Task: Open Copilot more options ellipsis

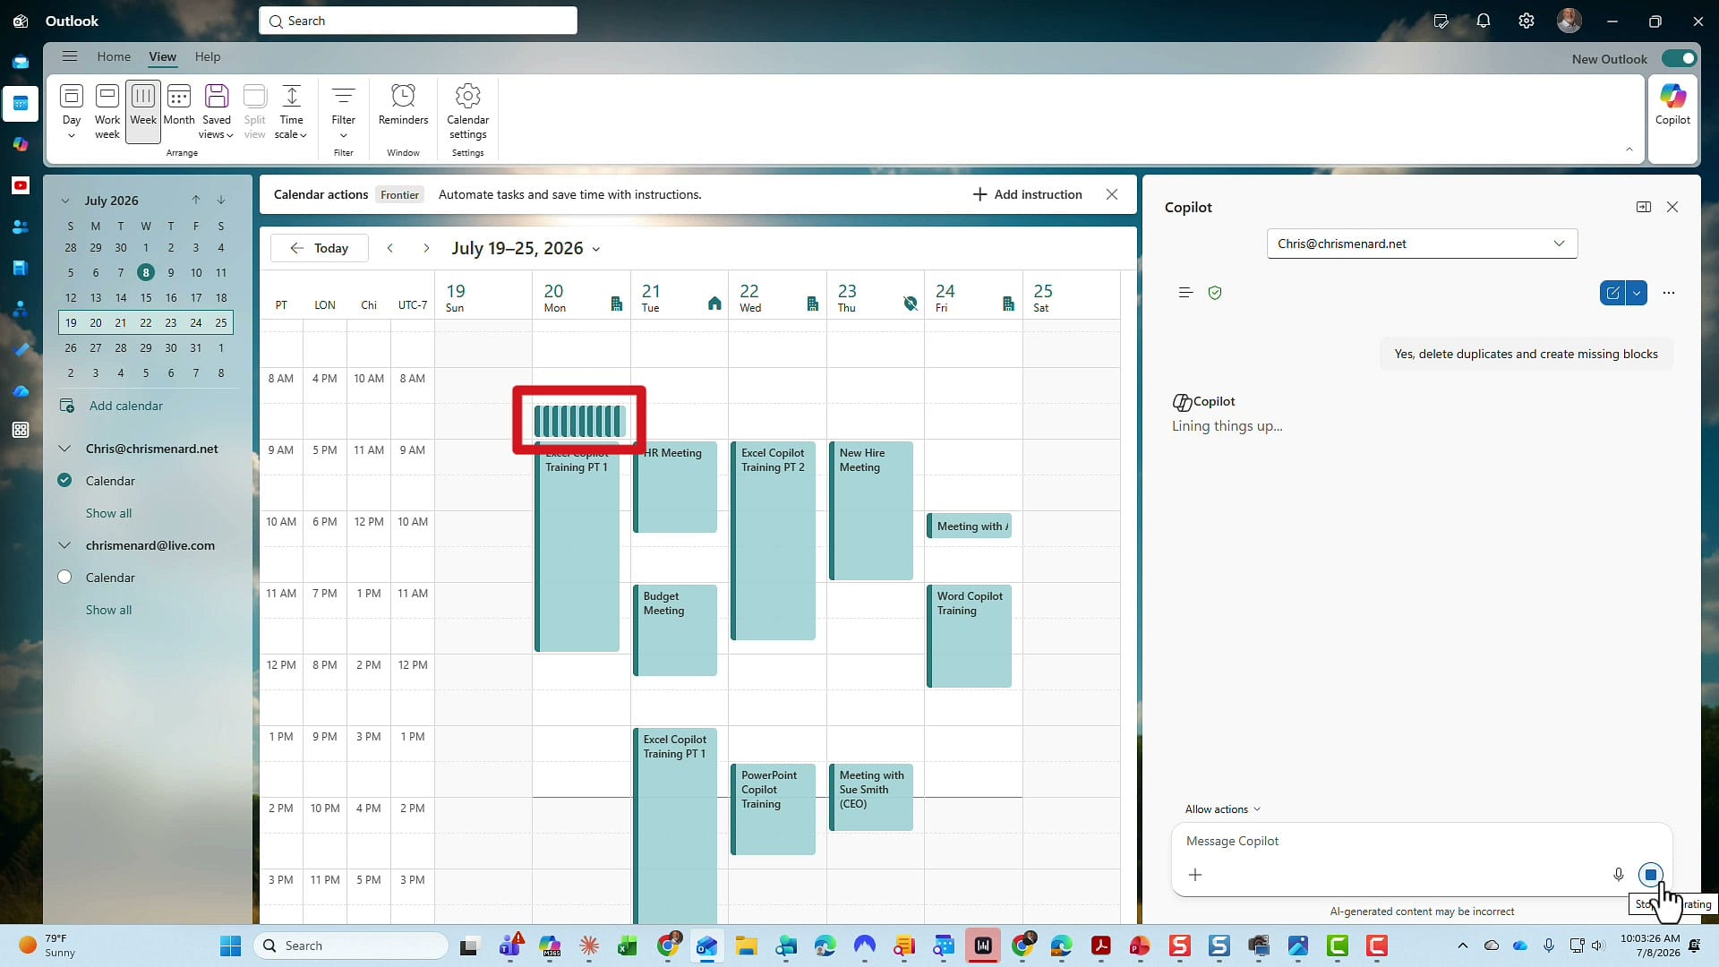Action: point(1669,293)
